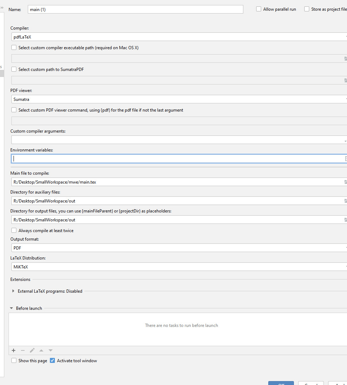Enable Allow parallel run

258,9
